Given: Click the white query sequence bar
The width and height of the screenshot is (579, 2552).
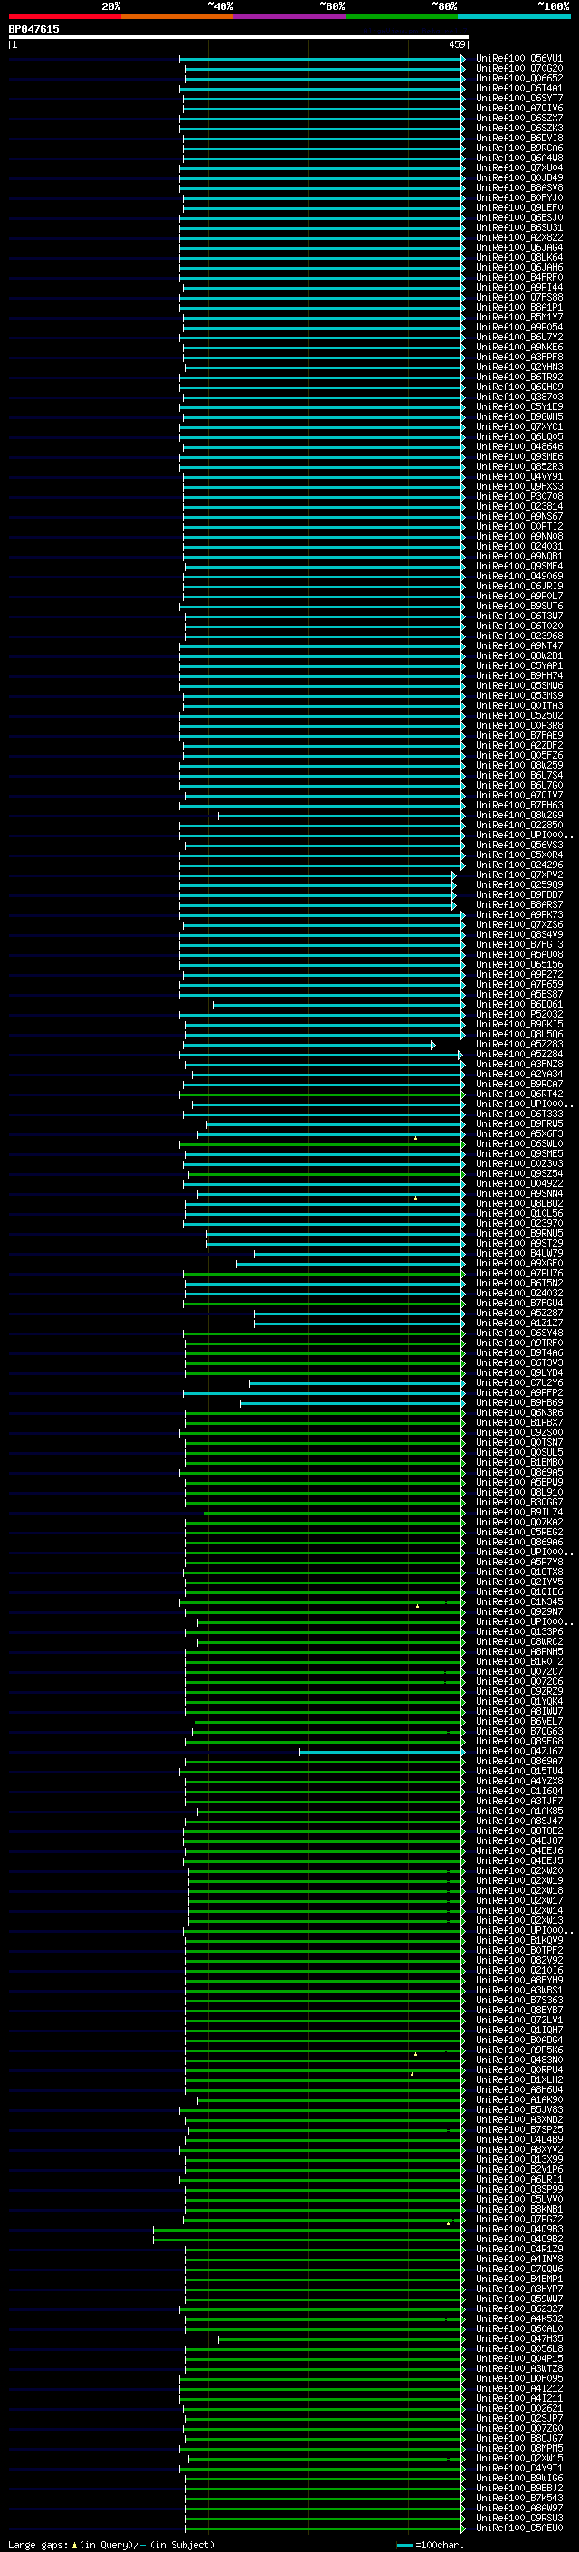Looking at the screenshot, I should (239, 36).
